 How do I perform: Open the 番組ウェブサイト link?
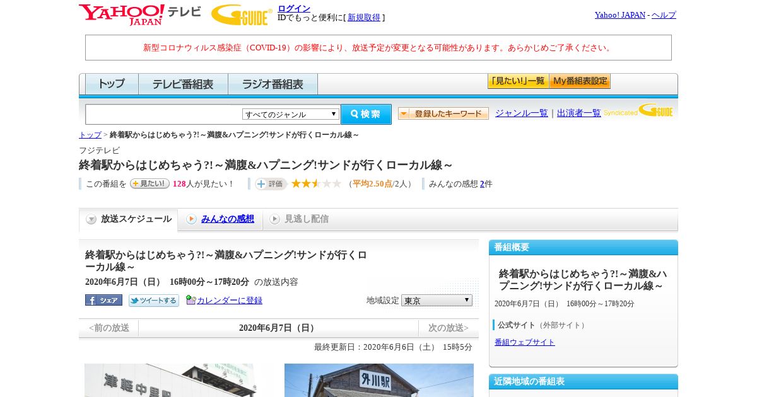pos(525,342)
